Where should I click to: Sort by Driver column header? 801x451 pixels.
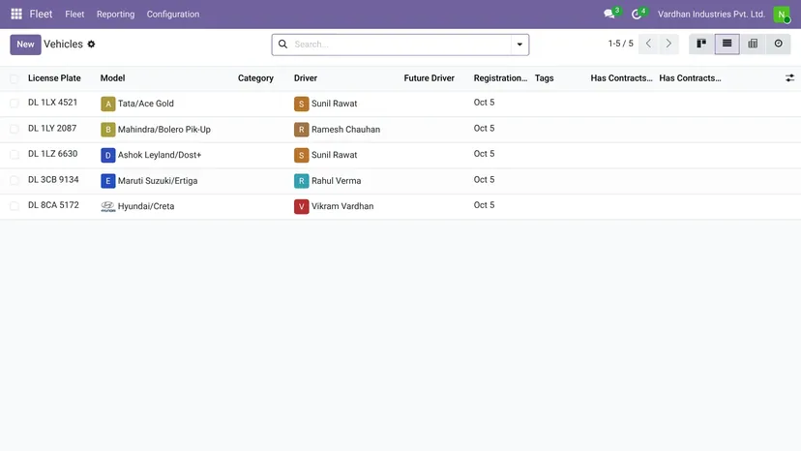(x=306, y=78)
